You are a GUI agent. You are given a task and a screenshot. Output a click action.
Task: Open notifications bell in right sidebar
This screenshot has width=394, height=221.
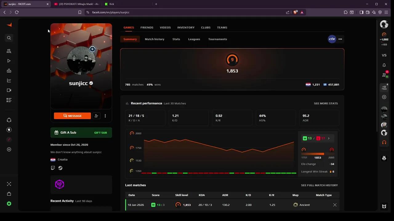pos(384,65)
